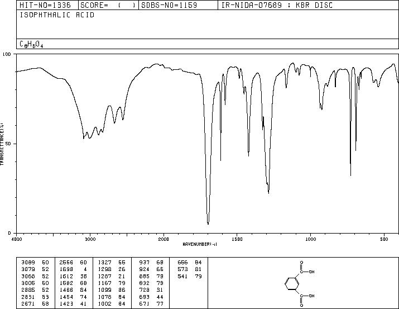Click the IR-NIDA-07689 : KBR DISC label
Screen dimensions: 399x309
[x=277, y=5]
